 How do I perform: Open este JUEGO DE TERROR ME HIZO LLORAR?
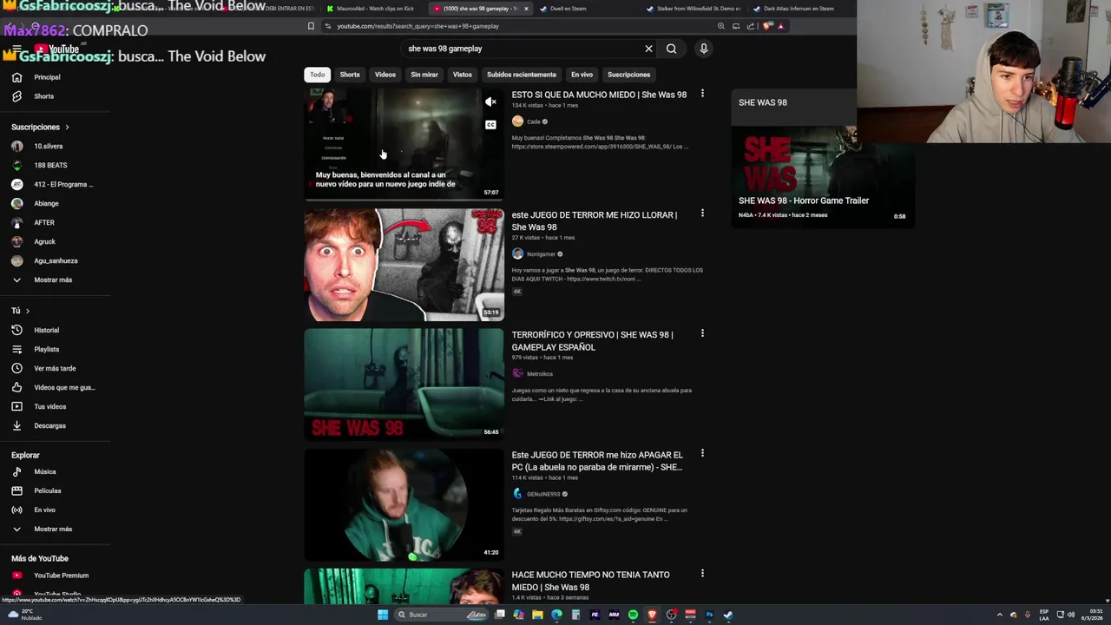[x=595, y=220]
